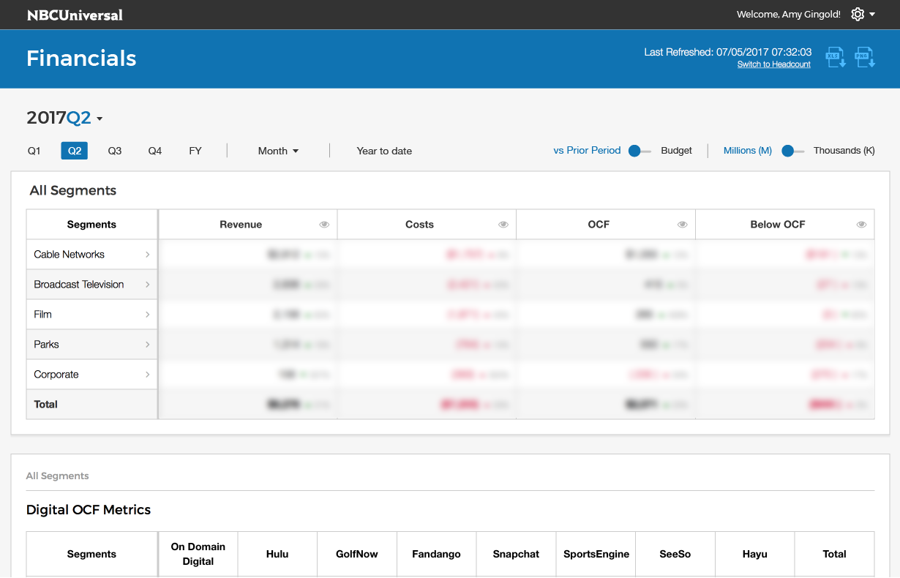Viewport: 900px width, 578px height.
Task: Select the Q3 quarter tab
Action: click(x=115, y=151)
